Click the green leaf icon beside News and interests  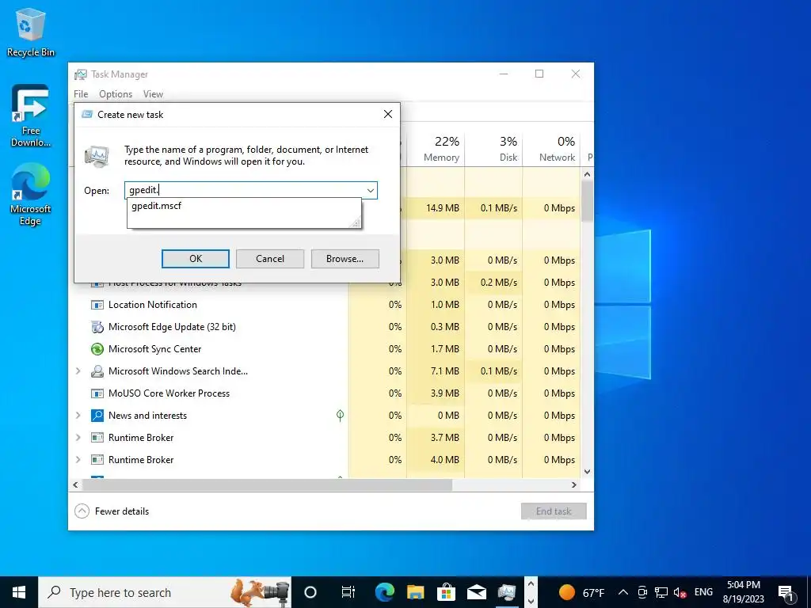point(340,415)
